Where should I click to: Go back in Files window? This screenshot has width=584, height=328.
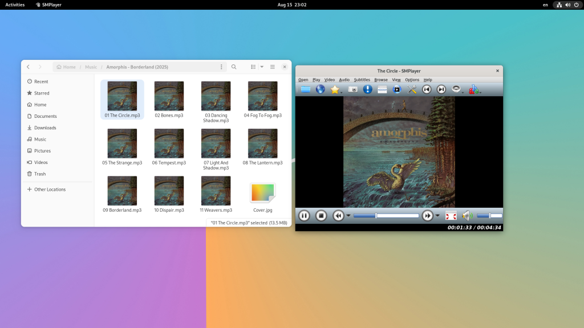click(29, 67)
